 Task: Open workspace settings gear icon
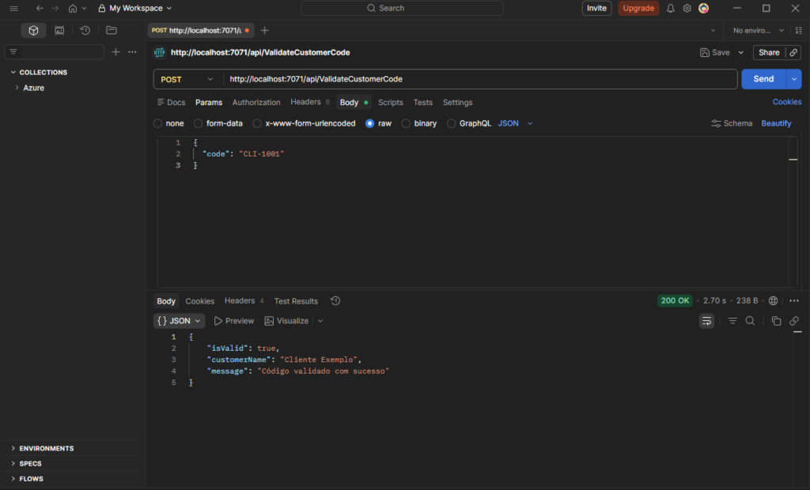687,8
